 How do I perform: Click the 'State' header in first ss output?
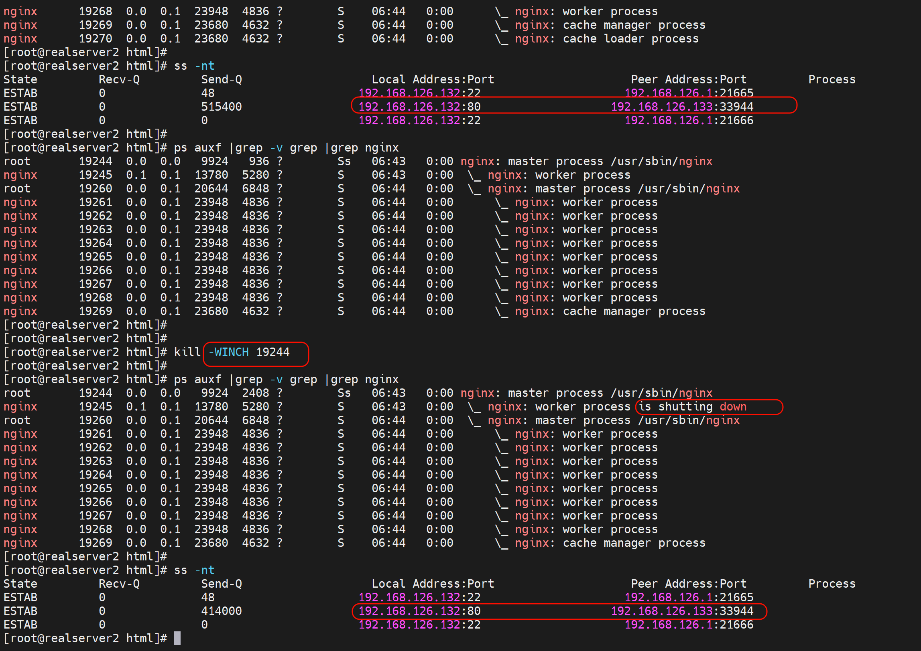tap(20, 80)
